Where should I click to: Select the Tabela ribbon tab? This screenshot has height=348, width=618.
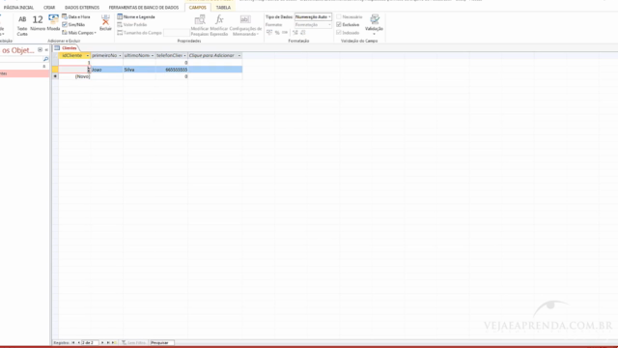click(x=223, y=8)
